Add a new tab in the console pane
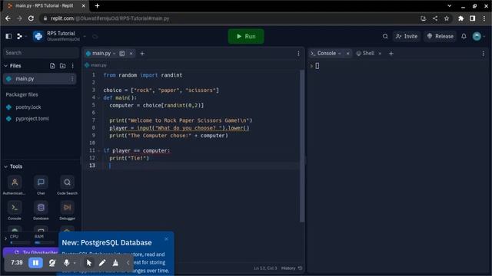This screenshot has height=276, width=492. pos(391,54)
